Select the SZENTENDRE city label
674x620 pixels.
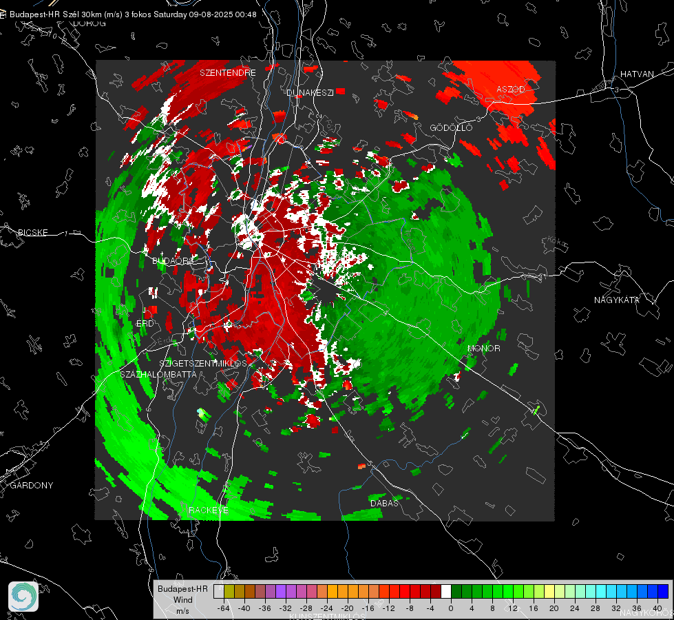[228, 73]
